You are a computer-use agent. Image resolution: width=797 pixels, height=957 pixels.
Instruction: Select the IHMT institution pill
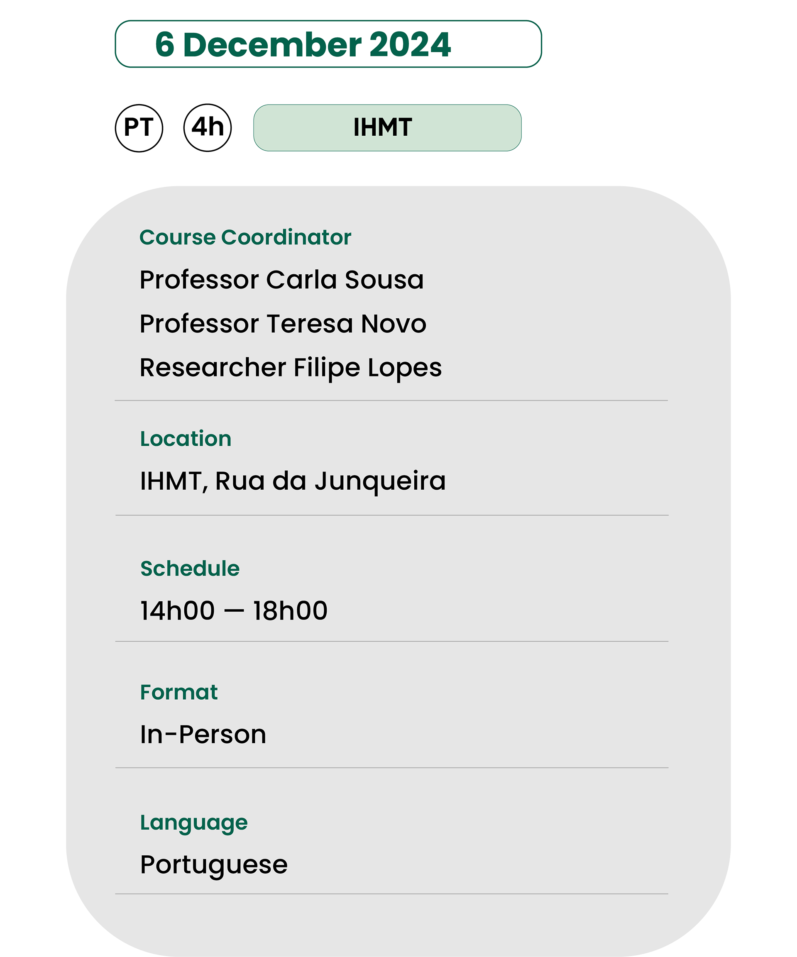click(x=387, y=128)
